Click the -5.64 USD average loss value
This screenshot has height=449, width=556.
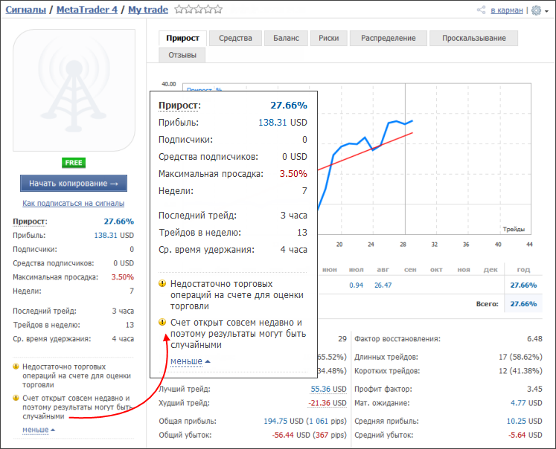click(525, 435)
